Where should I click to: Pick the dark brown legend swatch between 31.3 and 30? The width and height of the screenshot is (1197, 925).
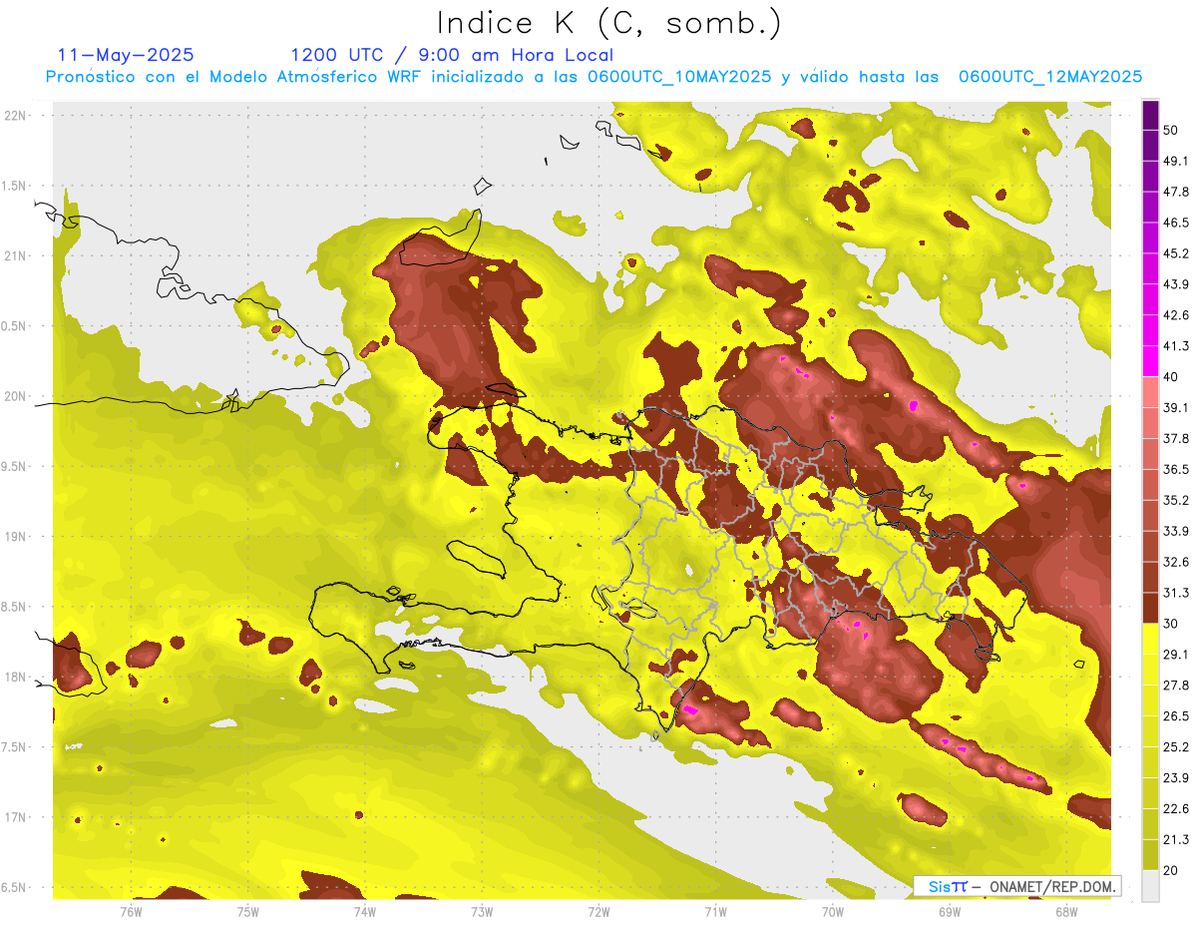click(1150, 608)
